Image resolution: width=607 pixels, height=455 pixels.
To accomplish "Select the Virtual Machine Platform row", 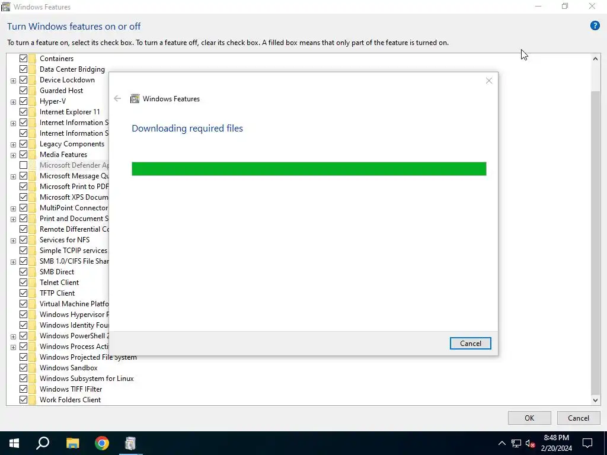I will tap(74, 304).
